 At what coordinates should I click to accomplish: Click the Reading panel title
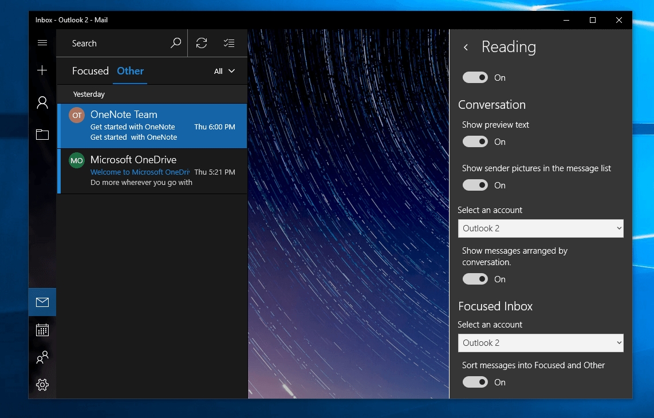click(x=509, y=47)
